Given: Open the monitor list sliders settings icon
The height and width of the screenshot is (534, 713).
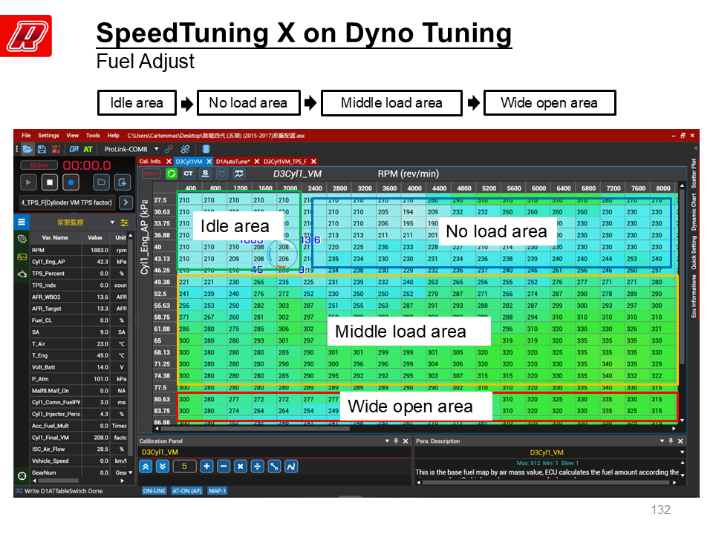Looking at the screenshot, I should coord(124,222).
